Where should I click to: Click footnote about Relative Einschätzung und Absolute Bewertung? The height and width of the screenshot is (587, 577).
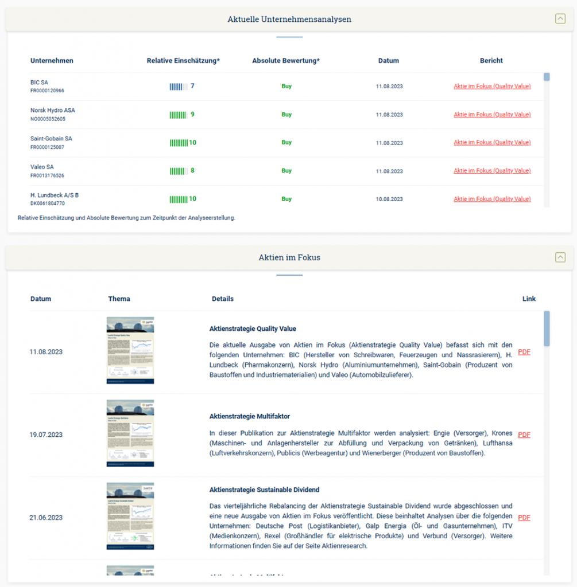[126, 218]
